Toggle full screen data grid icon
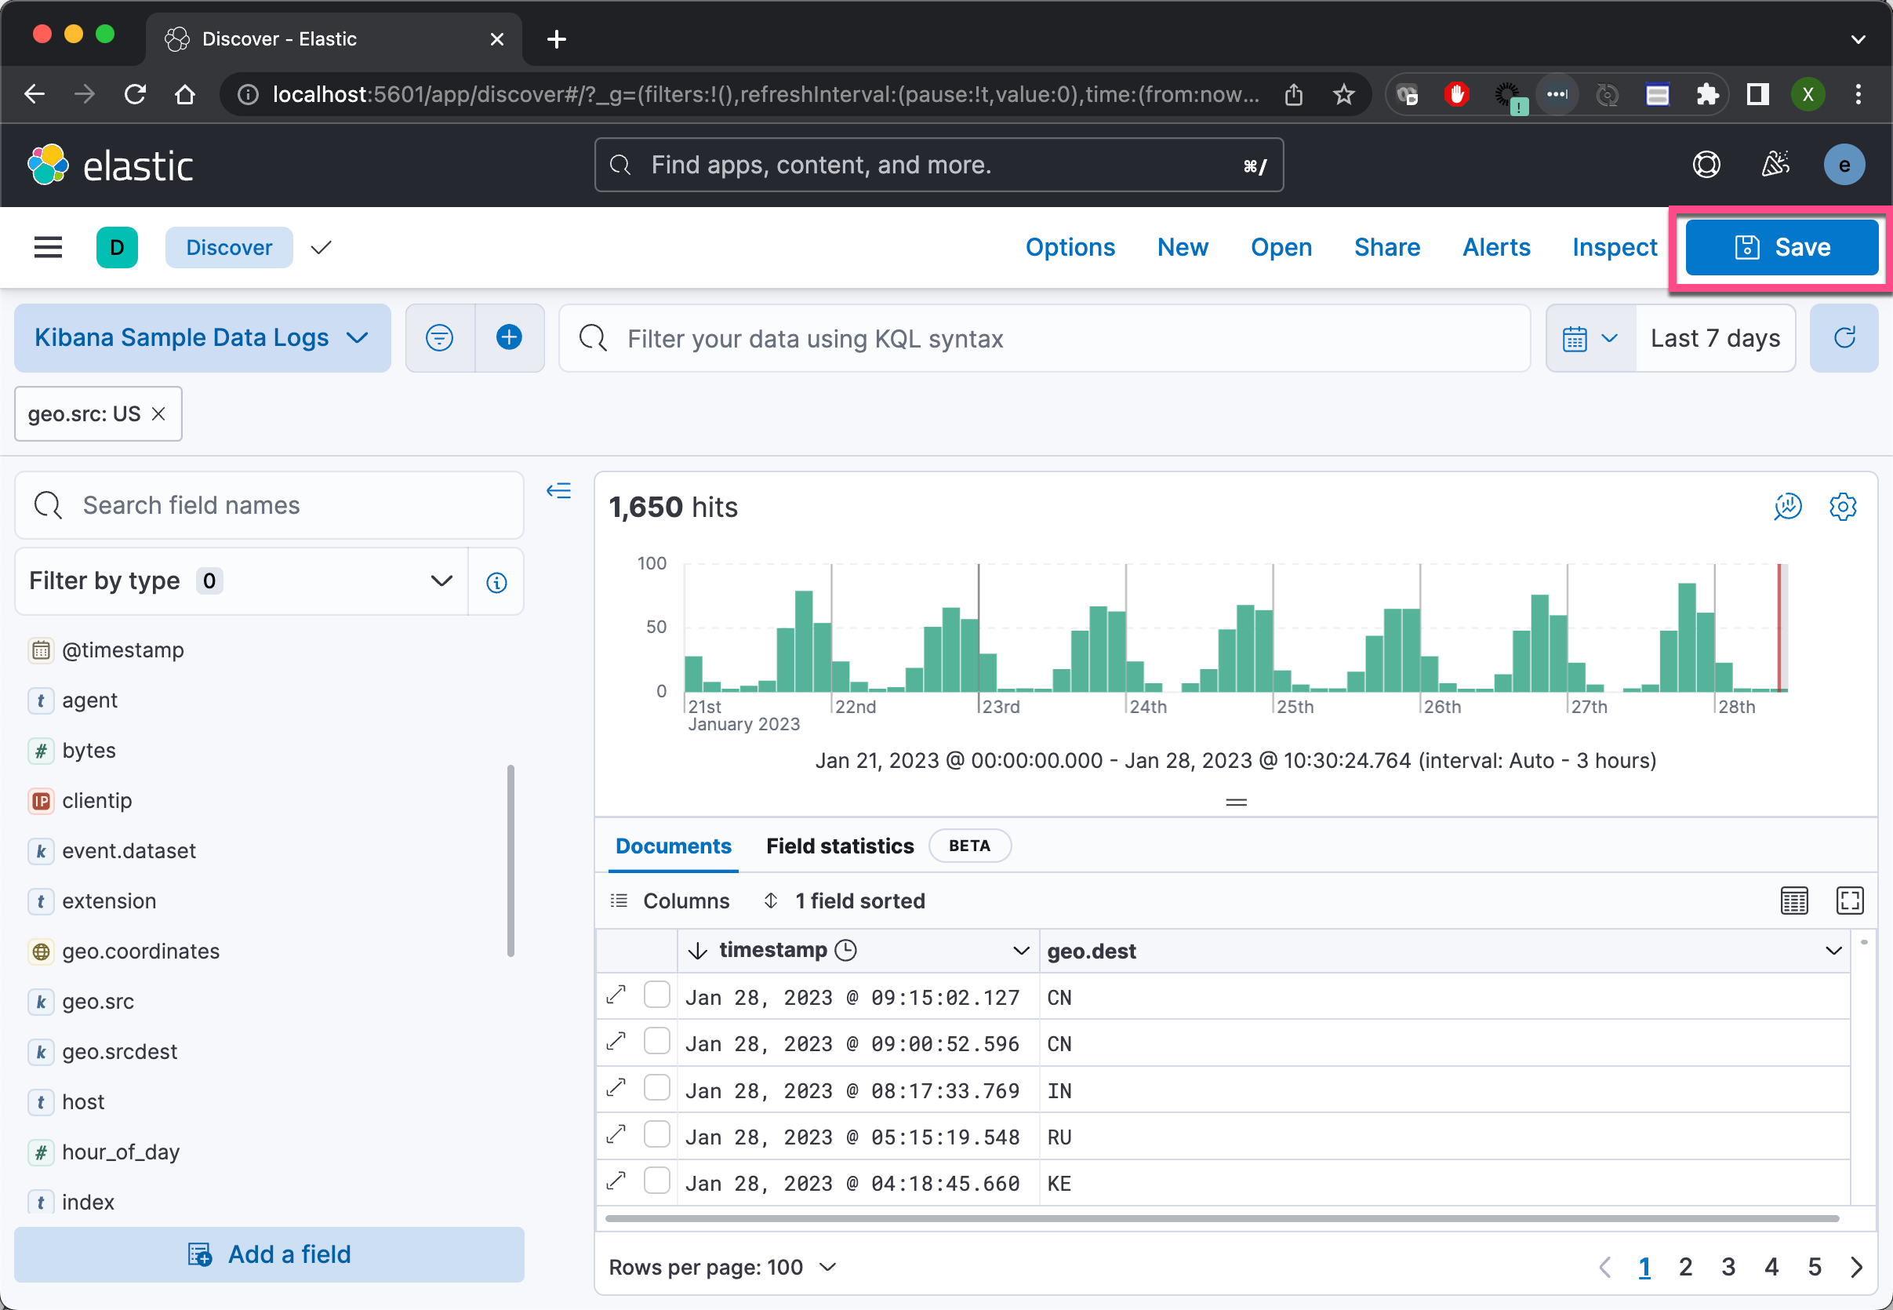Viewport: 1893px width, 1310px height. click(1850, 901)
